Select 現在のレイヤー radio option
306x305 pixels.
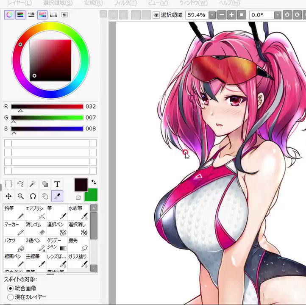click(10, 297)
